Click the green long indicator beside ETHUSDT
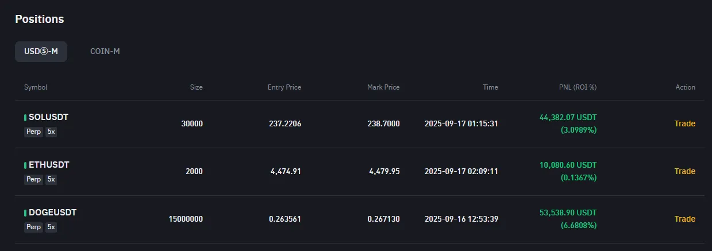 tap(25, 165)
